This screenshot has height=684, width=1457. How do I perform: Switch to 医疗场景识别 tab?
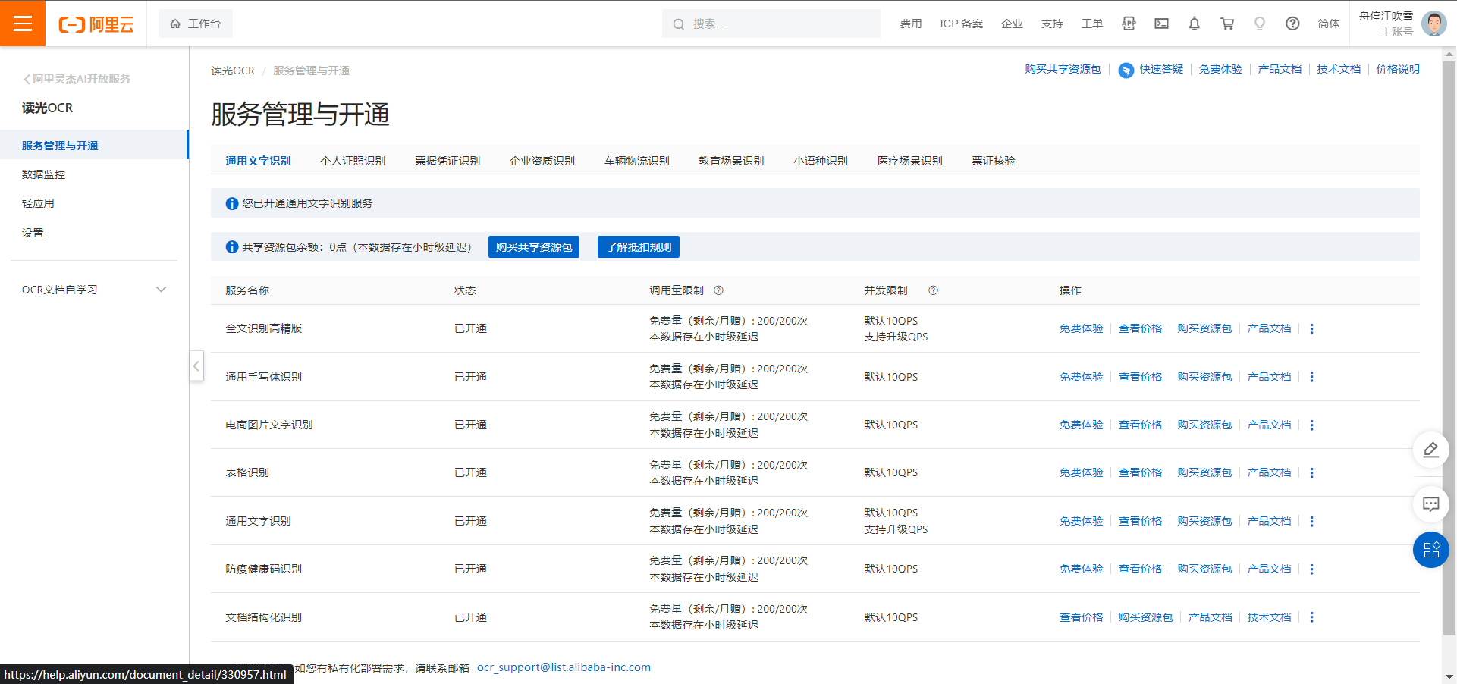pos(910,161)
